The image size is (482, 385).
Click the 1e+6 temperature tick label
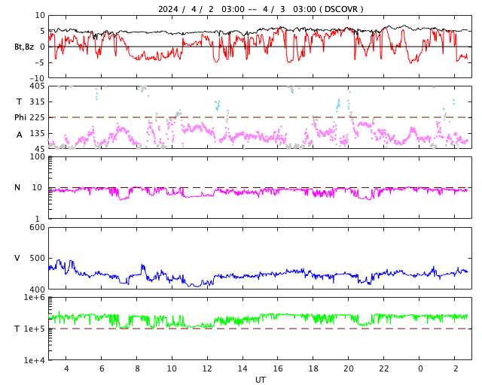pos(34,298)
